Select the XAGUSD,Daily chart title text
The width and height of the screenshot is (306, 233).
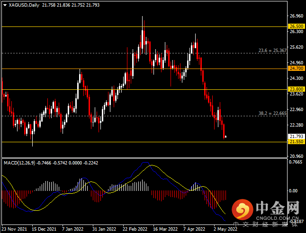click(24, 5)
